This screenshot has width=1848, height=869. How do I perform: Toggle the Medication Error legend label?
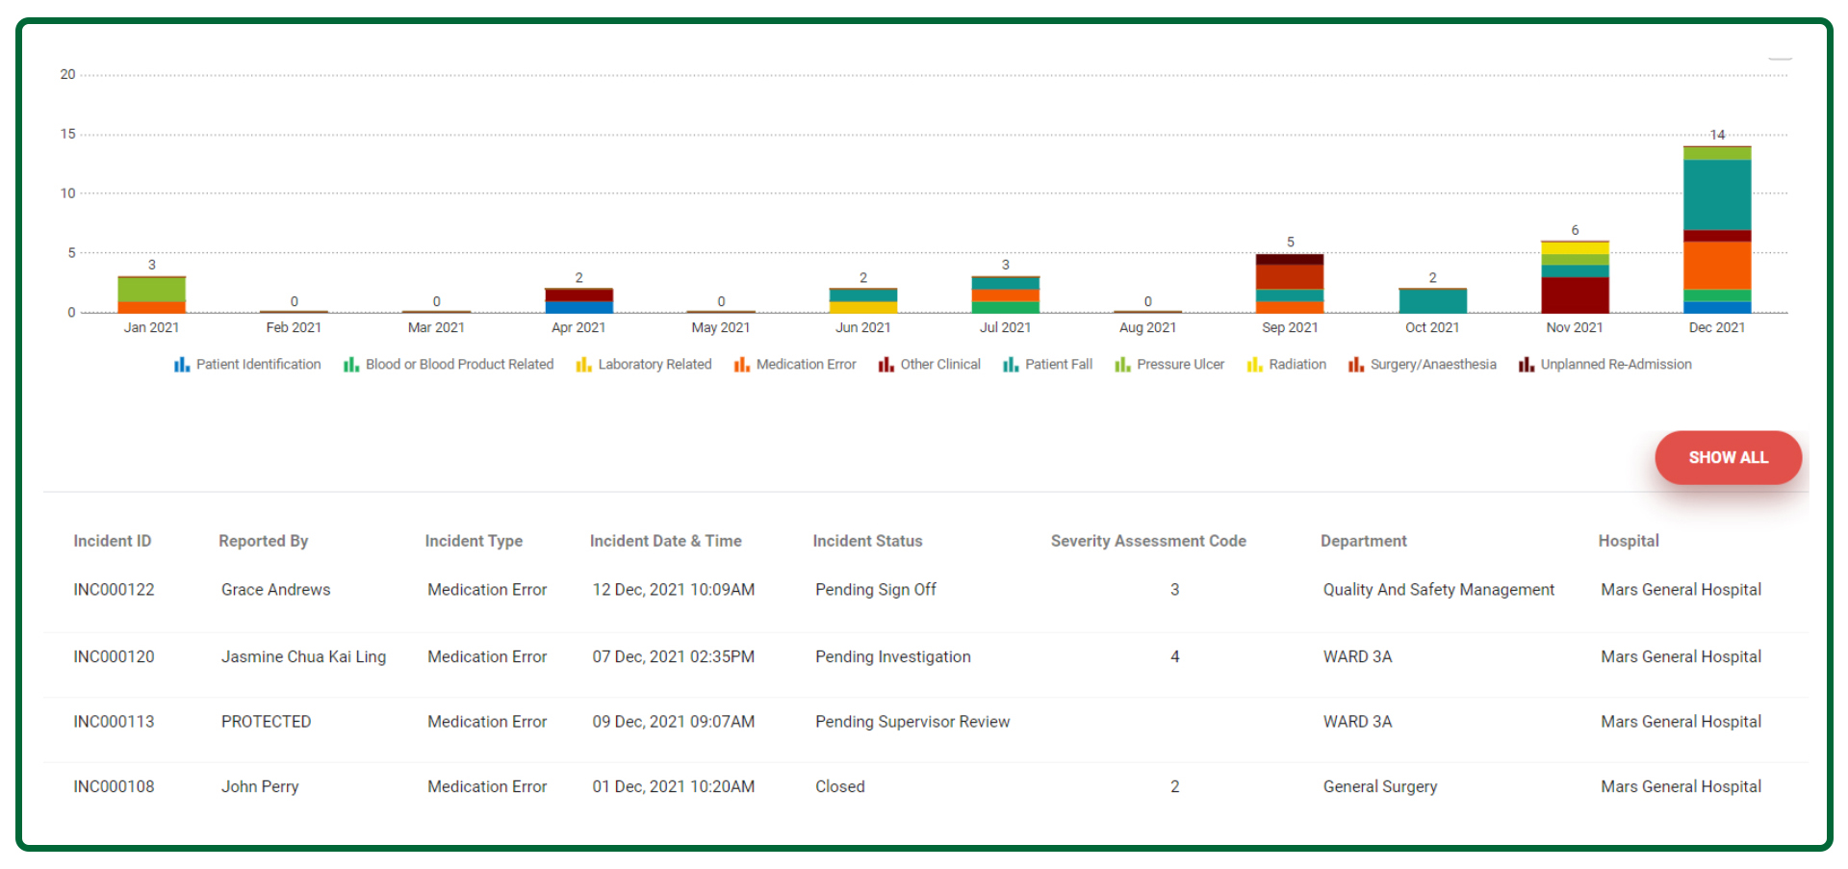[x=806, y=365]
